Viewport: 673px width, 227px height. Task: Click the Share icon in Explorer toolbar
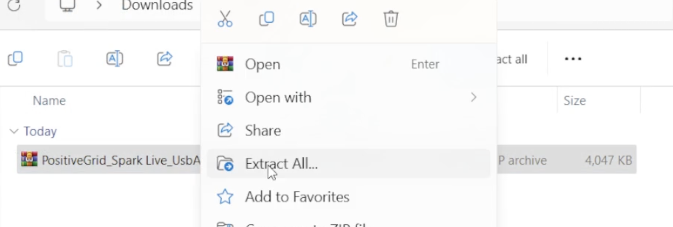pos(165,58)
